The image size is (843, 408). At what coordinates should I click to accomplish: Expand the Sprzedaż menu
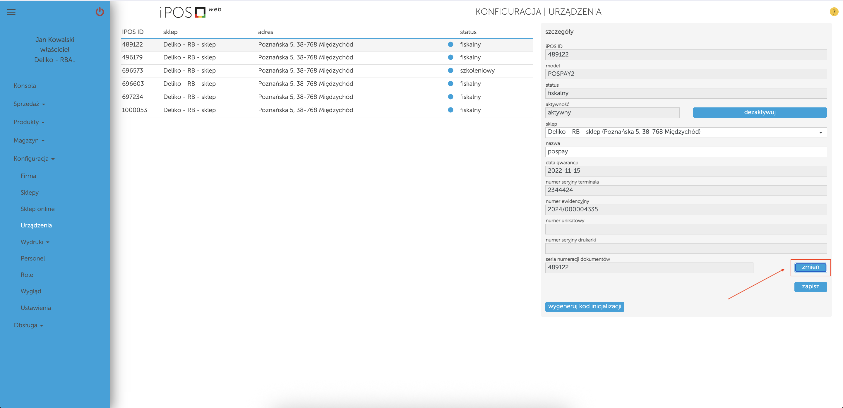click(x=30, y=104)
